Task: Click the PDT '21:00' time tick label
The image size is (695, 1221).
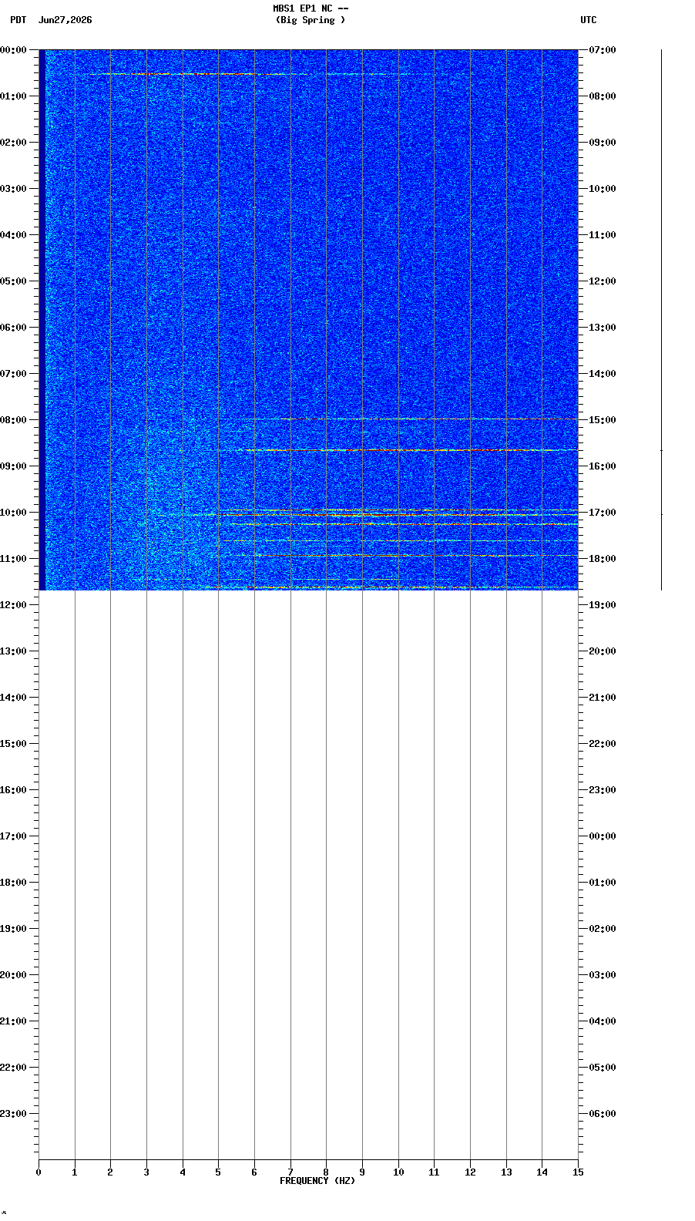Action: pos(13,1021)
